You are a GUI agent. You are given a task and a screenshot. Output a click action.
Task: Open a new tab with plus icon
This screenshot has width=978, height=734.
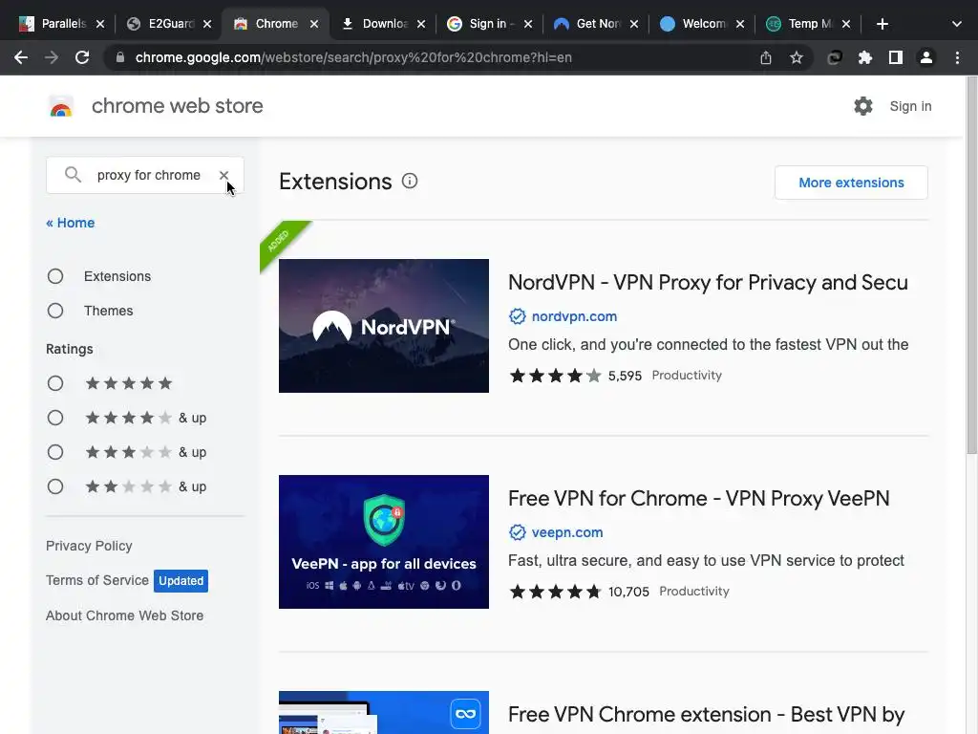click(x=882, y=24)
